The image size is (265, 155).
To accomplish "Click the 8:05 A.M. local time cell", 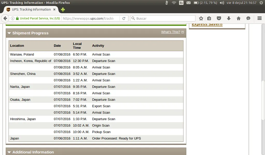I will coord(80,67).
